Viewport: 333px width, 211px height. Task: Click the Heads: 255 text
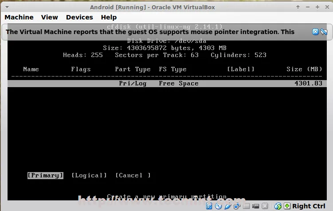(x=83, y=55)
